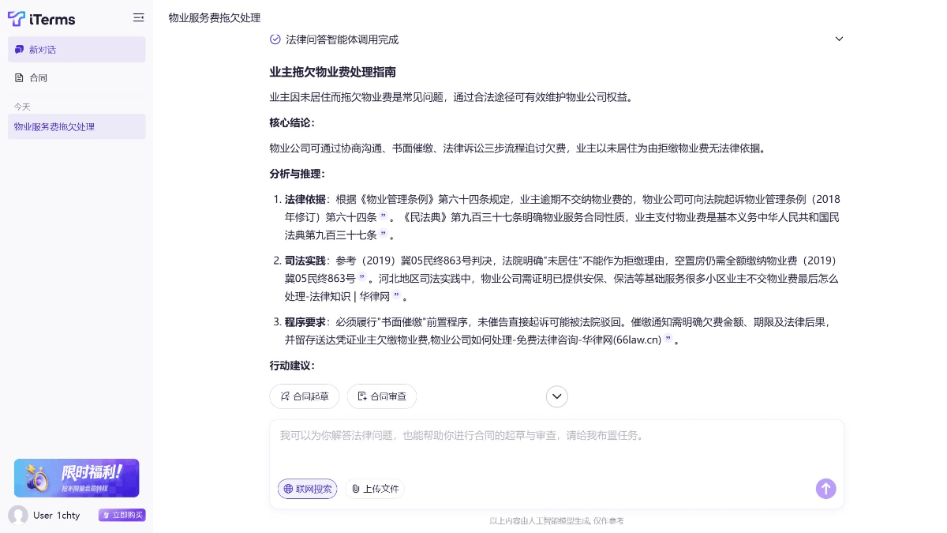Click the 合同起草 button
947x533 pixels.
[x=305, y=396]
